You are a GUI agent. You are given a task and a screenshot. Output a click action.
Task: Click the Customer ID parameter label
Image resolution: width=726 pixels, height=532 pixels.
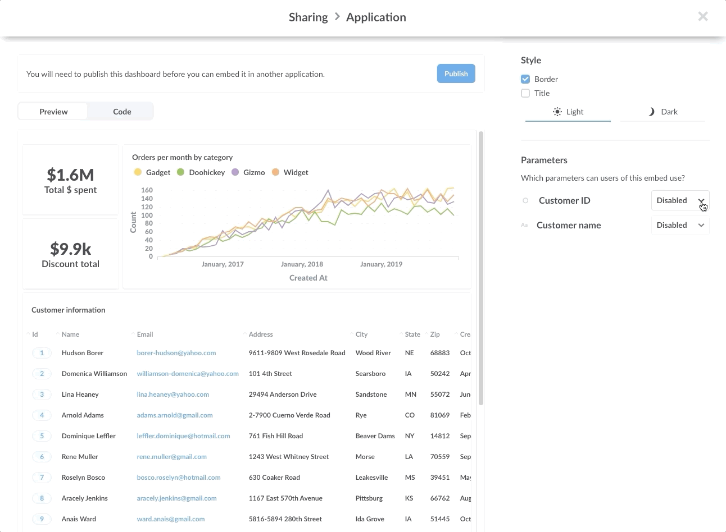point(564,200)
